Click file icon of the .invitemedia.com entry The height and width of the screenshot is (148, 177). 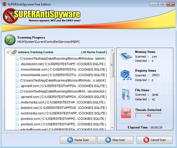(x=17, y=102)
